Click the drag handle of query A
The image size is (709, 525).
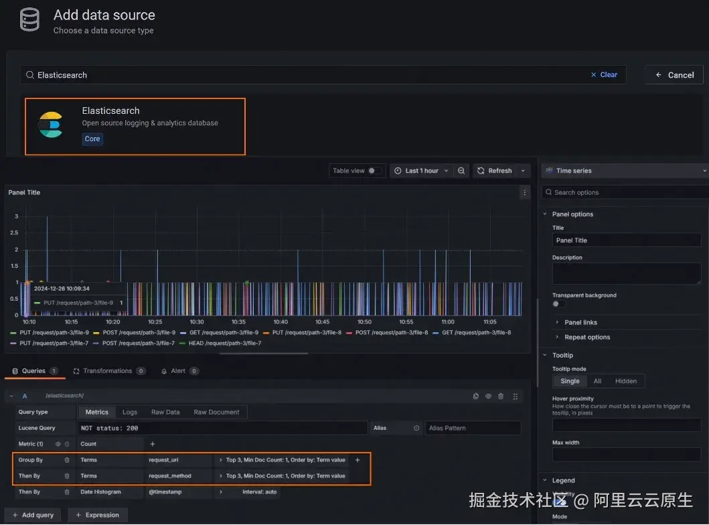(x=516, y=396)
